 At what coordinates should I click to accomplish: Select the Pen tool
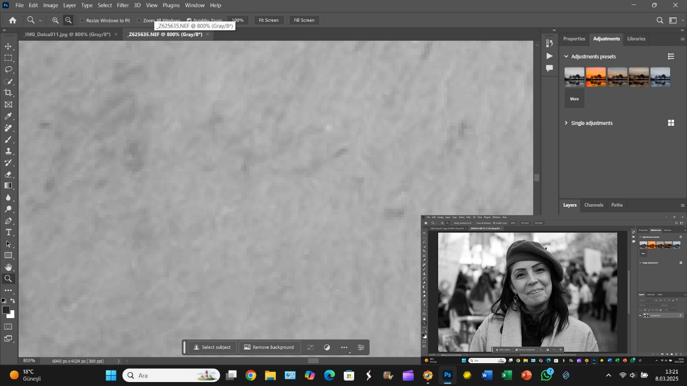8,221
